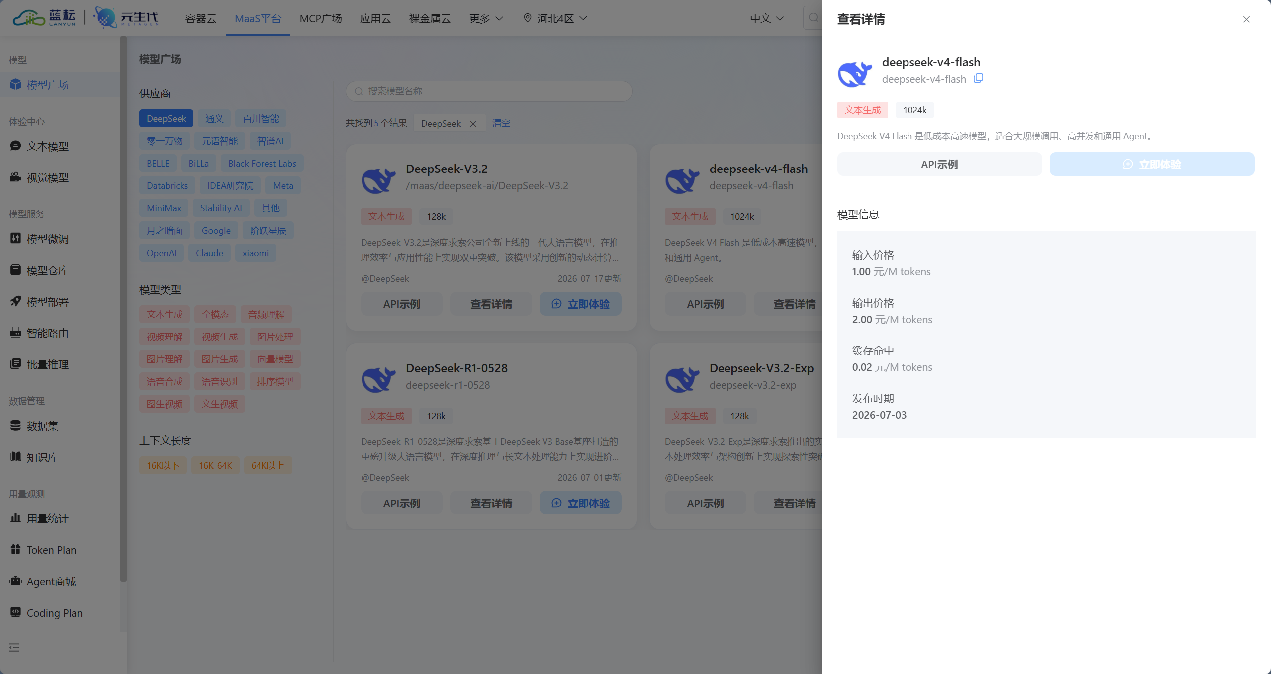Viewport: 1271px width, 674px height.
Task: Click 立即体验 on the DeepSeek-V3.2 card
Action: click(580, 304)
